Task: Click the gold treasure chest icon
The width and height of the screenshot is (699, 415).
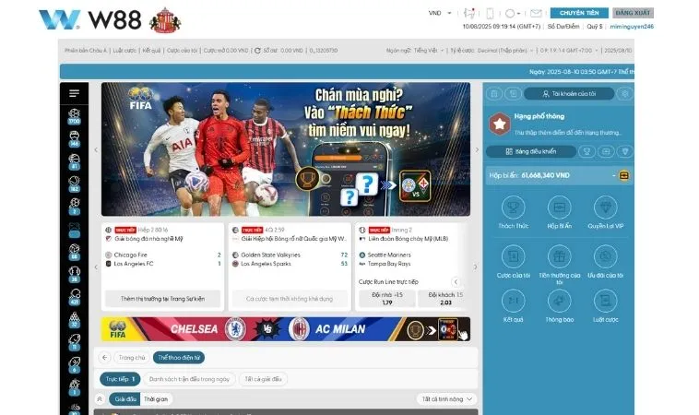Action: [624, 175]
